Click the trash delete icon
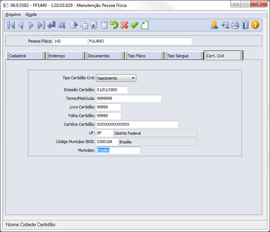 point(104,25)
